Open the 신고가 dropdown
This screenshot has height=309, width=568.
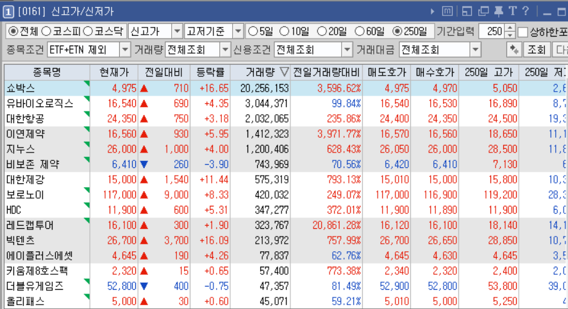click(177, 31)
